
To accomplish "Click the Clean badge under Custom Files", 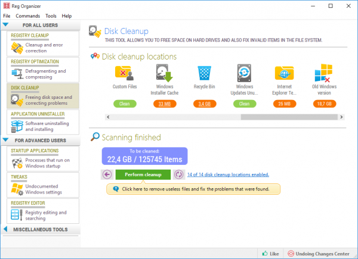I will (x=125, y=104).
